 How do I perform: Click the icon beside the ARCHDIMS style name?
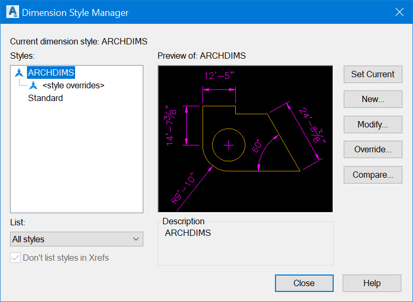[x=20, y=72]
